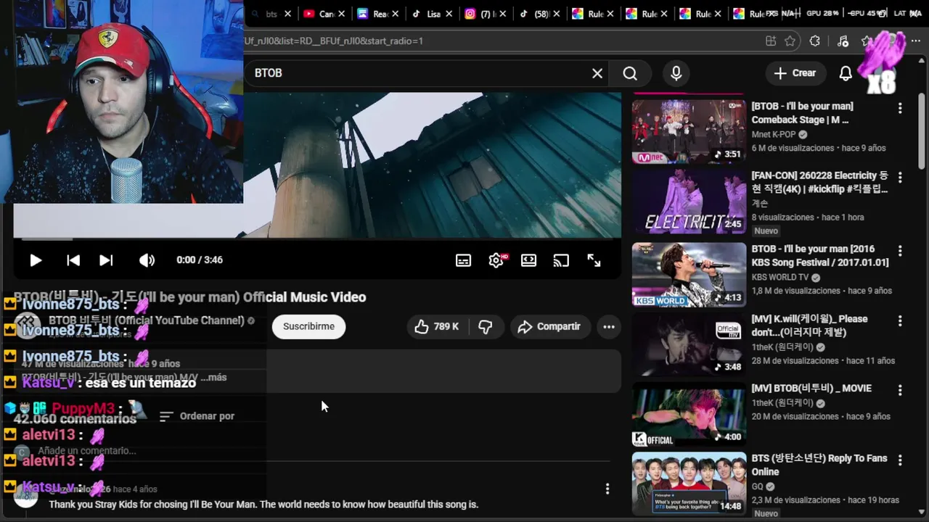Open the Mnet Comeback Stage thumbnail
The width and height of the screenshot is (929, 522).
tap(689, 131)
